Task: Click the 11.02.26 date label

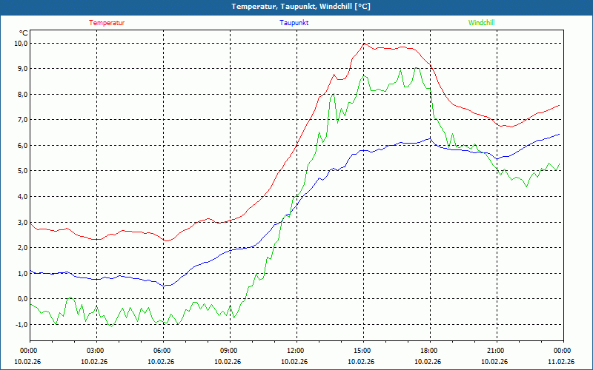Action: [x=561, y=362]
